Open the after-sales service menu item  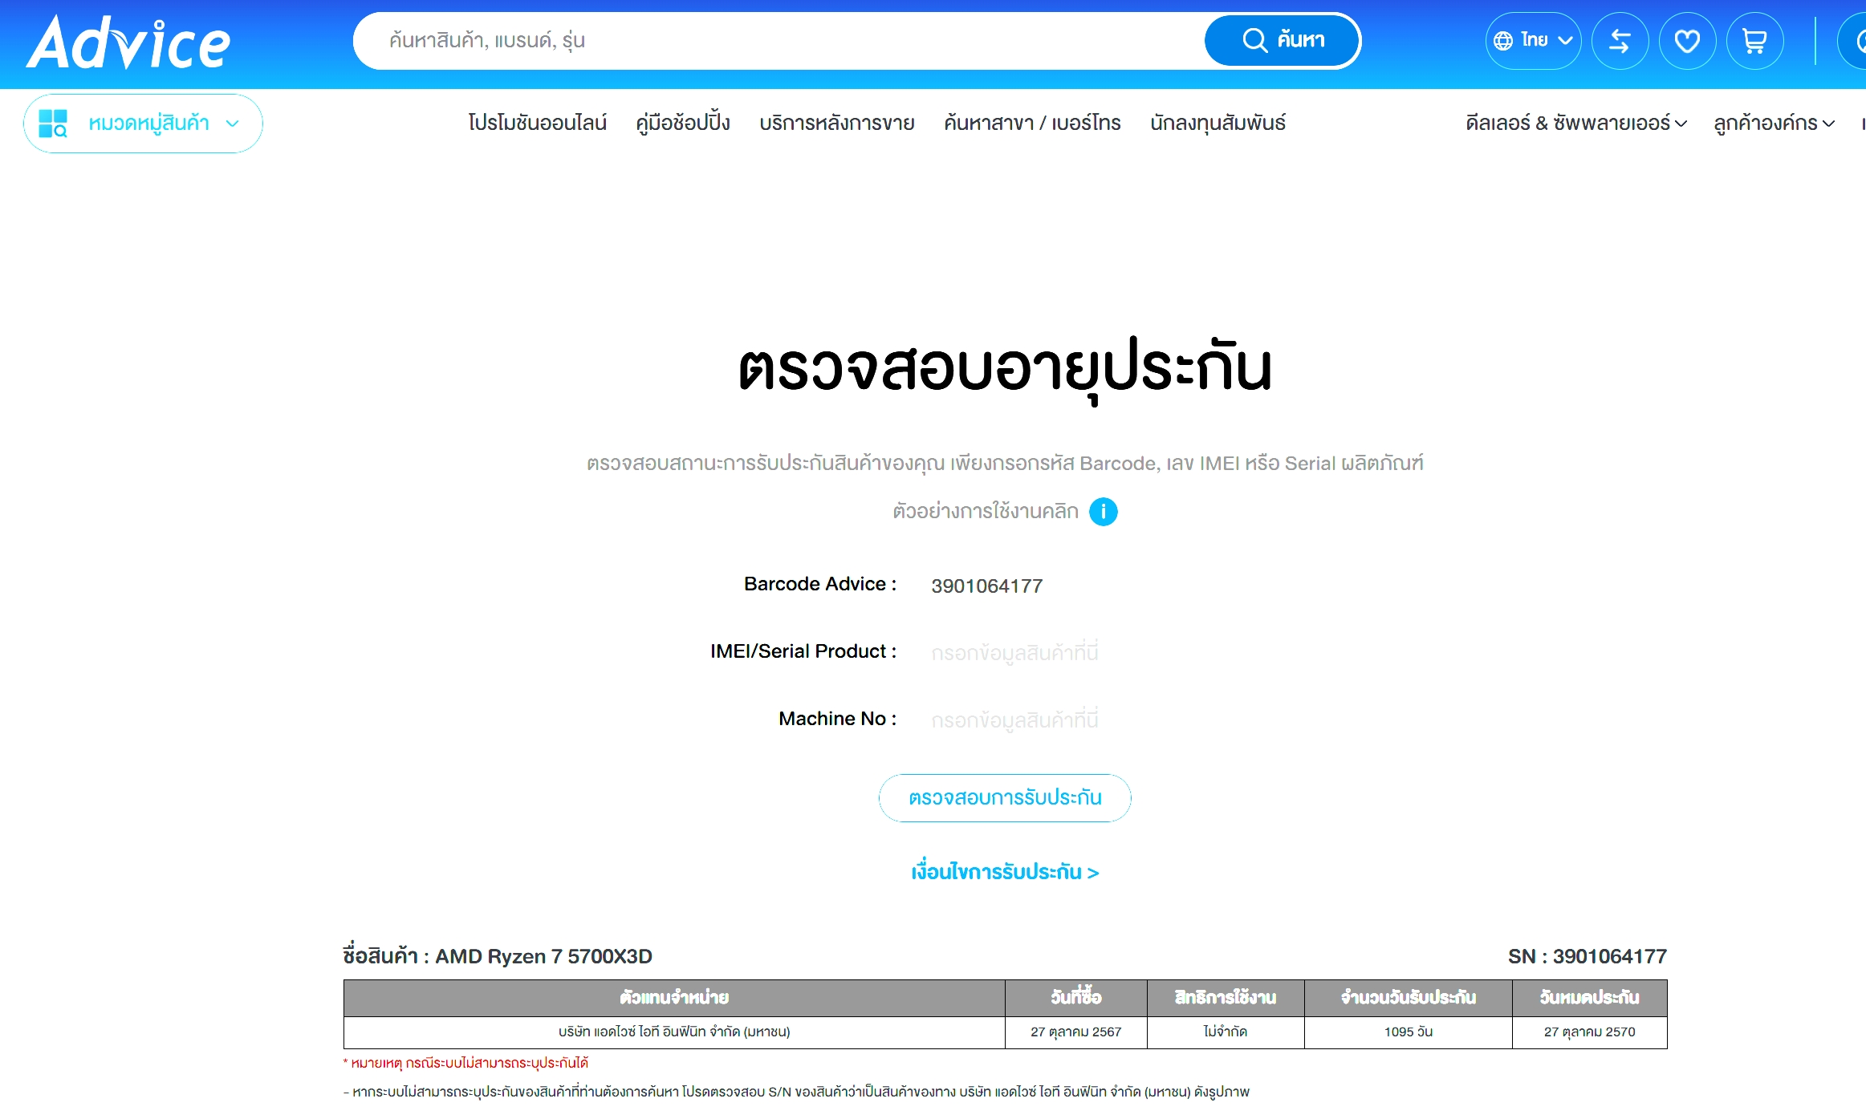click(x=836, y=124)
